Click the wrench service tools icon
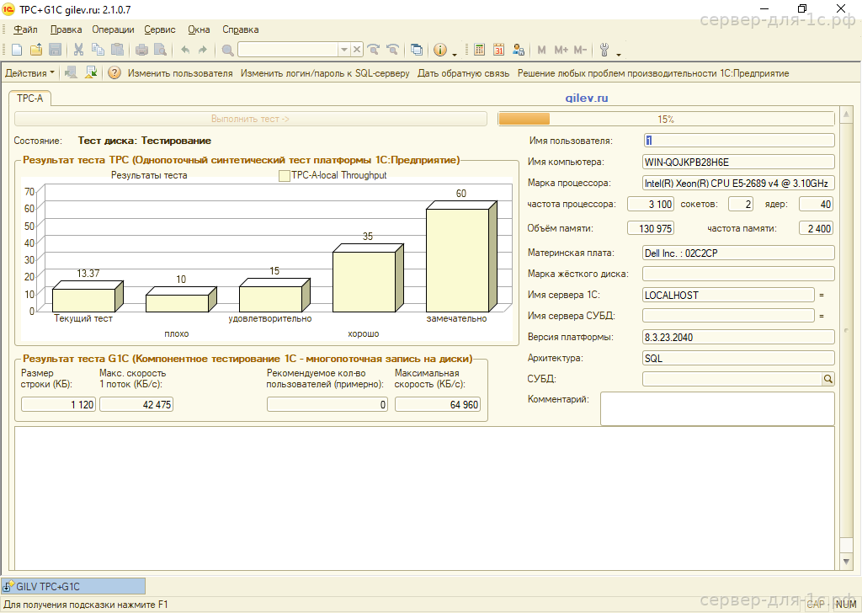Viewport: 862px width, 613px height. [604, 50]
